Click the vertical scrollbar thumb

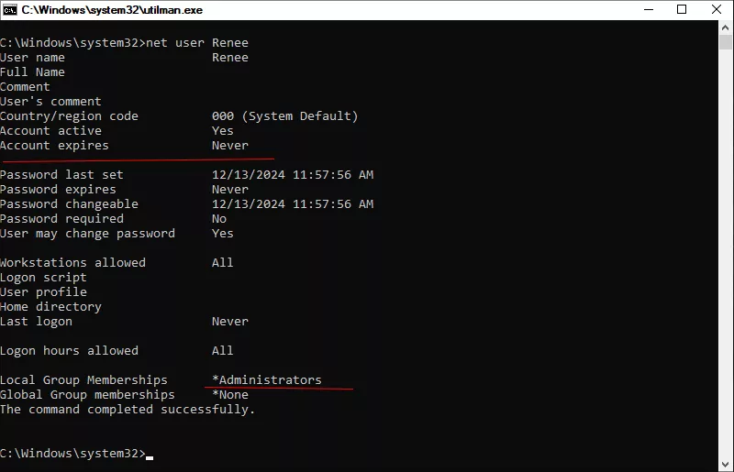click(726, 42)
